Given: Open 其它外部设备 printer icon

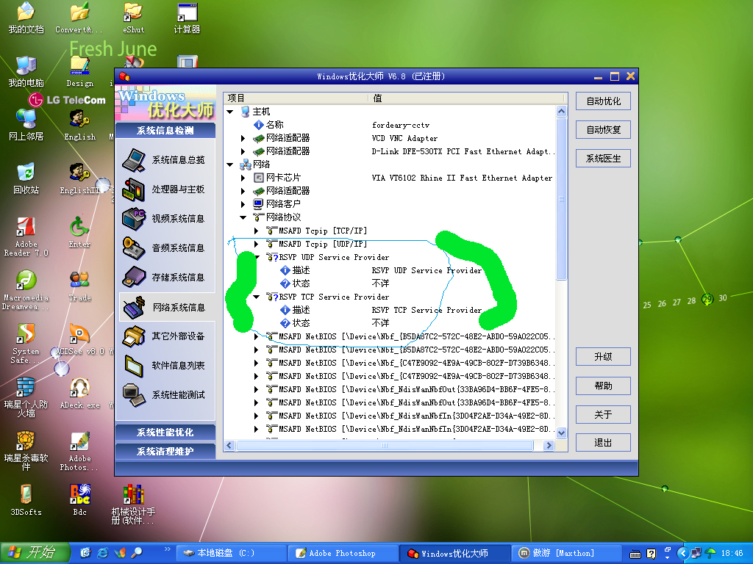Looking at the screenshot, I should (134, 336).
